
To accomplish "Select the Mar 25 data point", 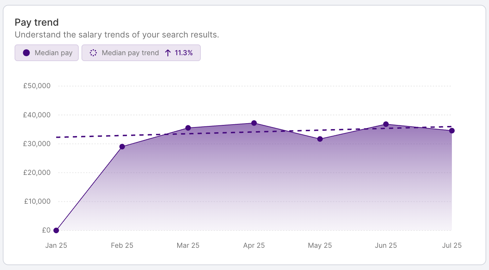I will tap(188, 128).
